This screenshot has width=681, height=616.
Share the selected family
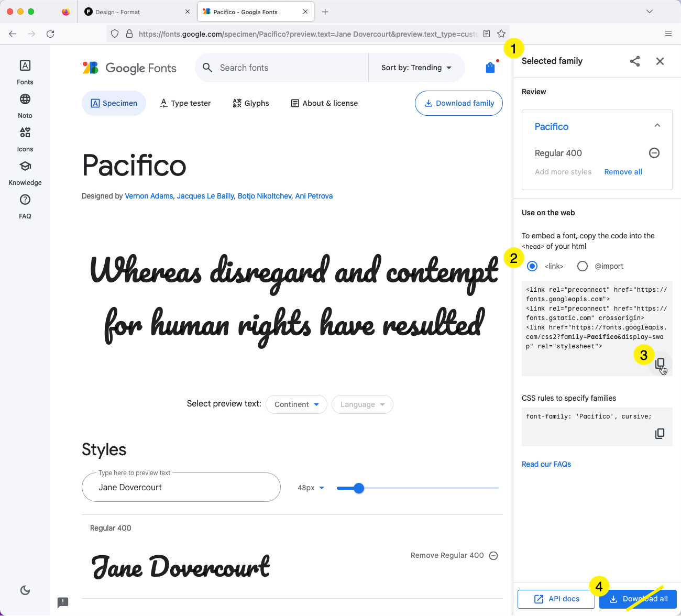tap(635, 61)
